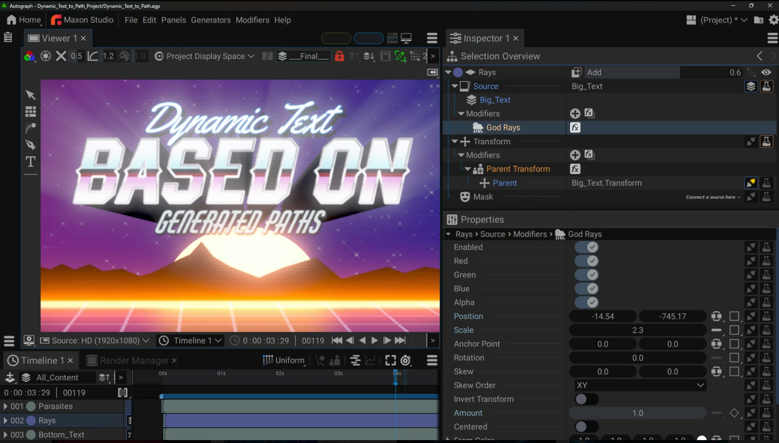Select the arrow selection tool
The height and width of the screenshot is (443, 779).
[x=31, y=95]
